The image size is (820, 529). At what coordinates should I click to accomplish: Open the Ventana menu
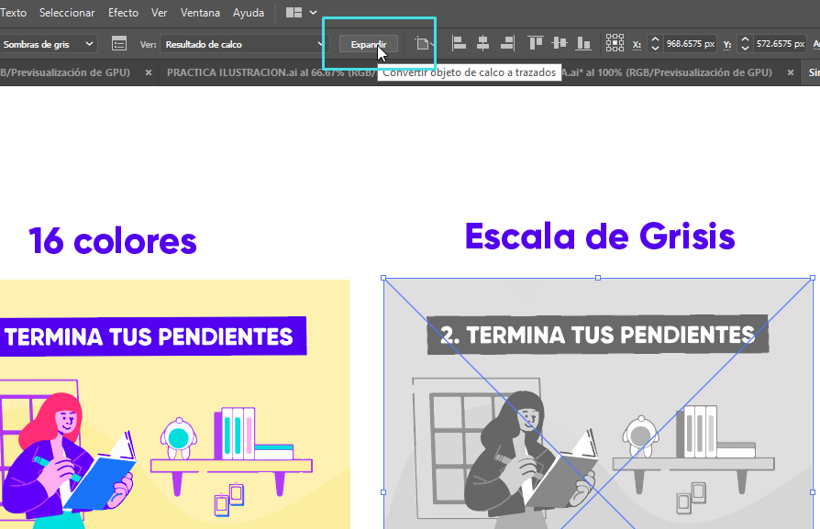tap(200, 13)
